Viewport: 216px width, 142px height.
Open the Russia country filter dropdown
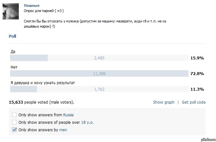pos(68,115)
